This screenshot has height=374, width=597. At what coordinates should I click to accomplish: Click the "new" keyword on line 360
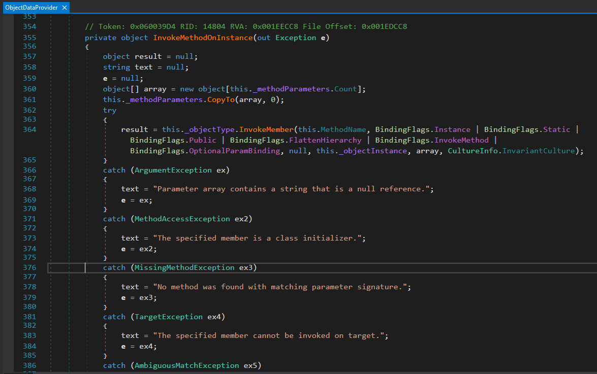pyautogui.click(x=186, y=89)
